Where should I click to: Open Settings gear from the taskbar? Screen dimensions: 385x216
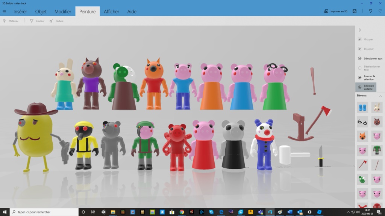click(x=309, y=212)
